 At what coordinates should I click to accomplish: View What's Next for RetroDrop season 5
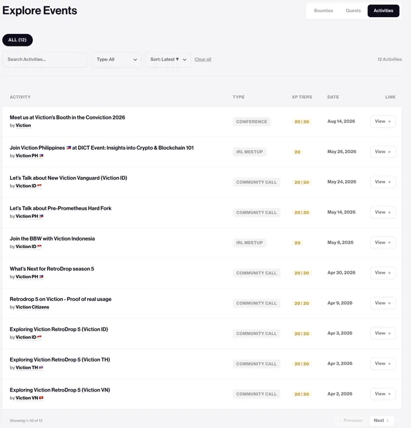[383, 273]
